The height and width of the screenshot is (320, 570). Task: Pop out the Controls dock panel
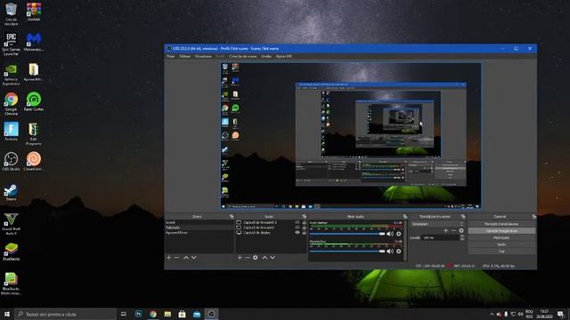533,217
